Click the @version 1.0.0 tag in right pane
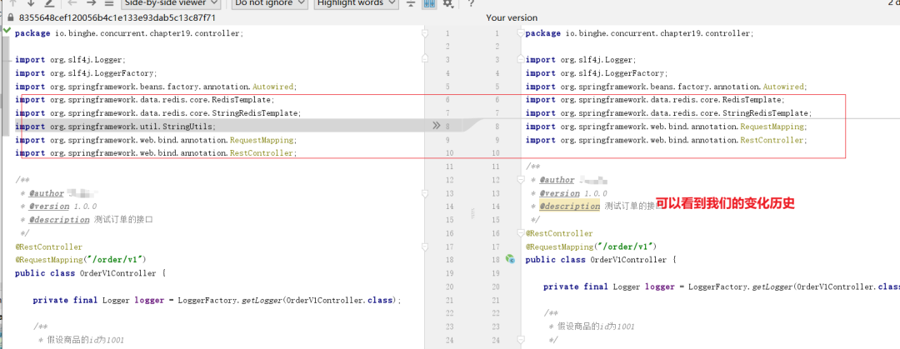900x349 pixels. tap(572, 193)
